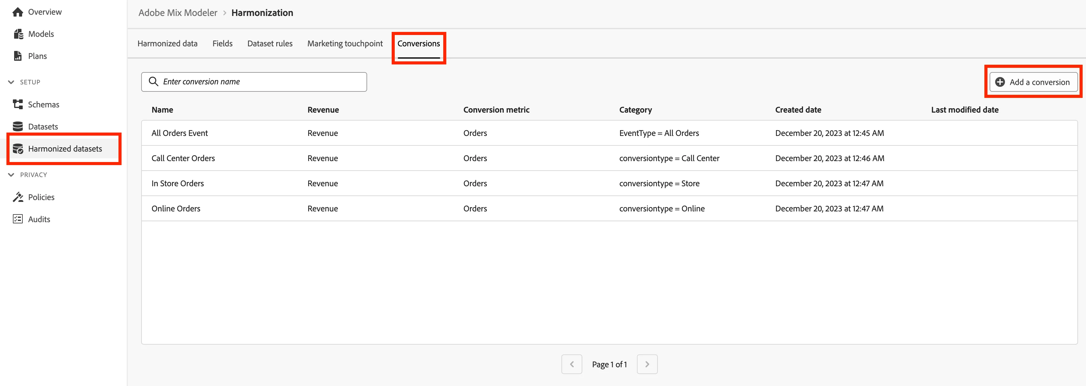Screen dimensions: 1086x386
Task: Click the Harmonized datasets icon
Action: pos(18,149)
